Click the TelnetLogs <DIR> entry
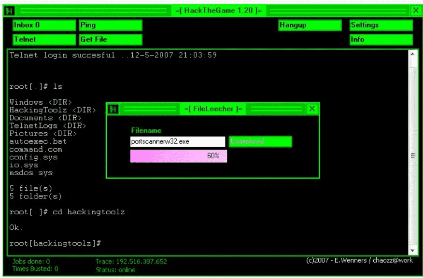This screenshot has width=423, height=278. tap(48, 125)
